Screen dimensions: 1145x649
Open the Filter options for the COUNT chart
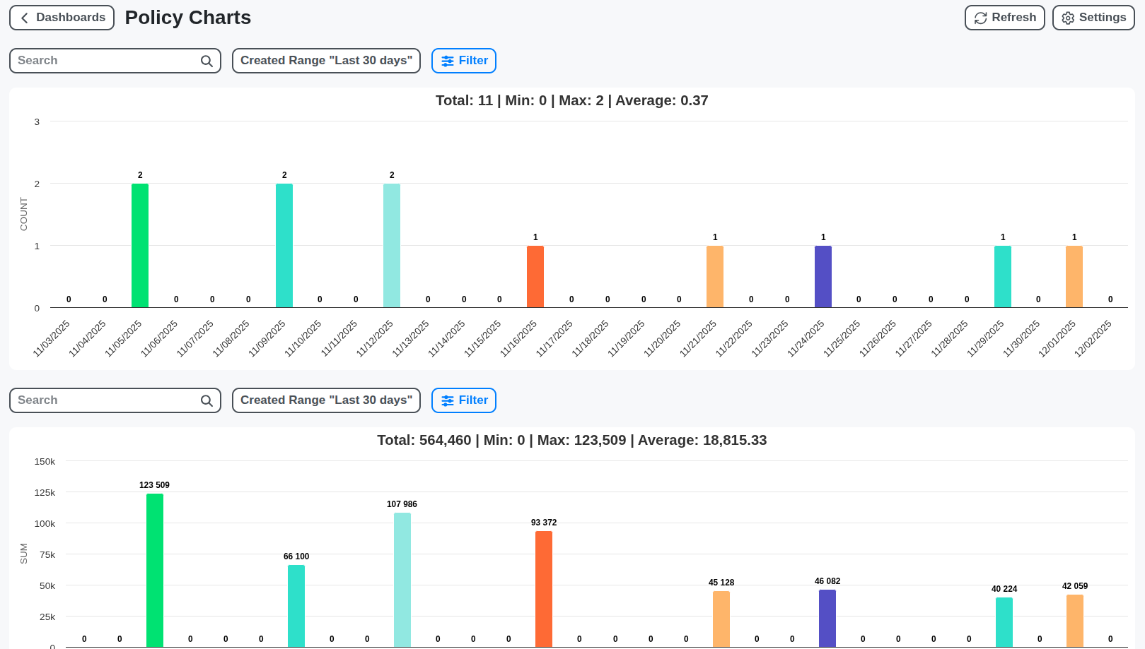[464, 61]
